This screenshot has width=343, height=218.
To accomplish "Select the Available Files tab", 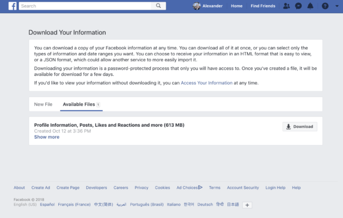I will click(x=81, y=104).
